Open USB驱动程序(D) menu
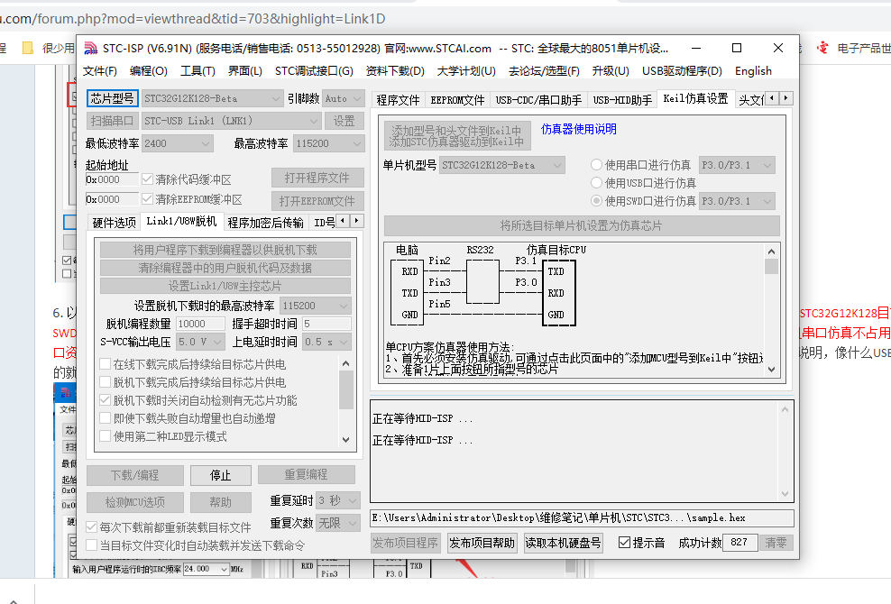Viewport: 891px width, 604px height. point(682,71)
